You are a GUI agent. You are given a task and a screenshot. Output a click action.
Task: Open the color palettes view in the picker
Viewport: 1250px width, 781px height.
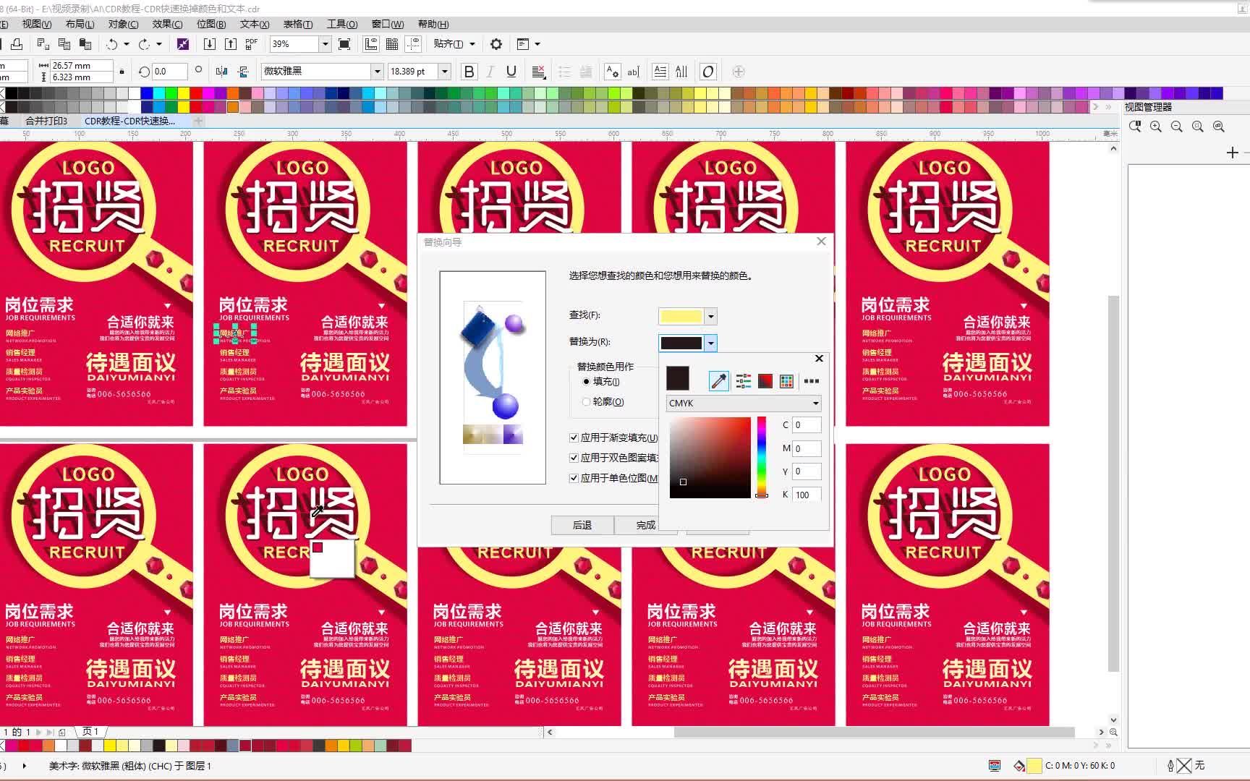(x=787, y=380)
